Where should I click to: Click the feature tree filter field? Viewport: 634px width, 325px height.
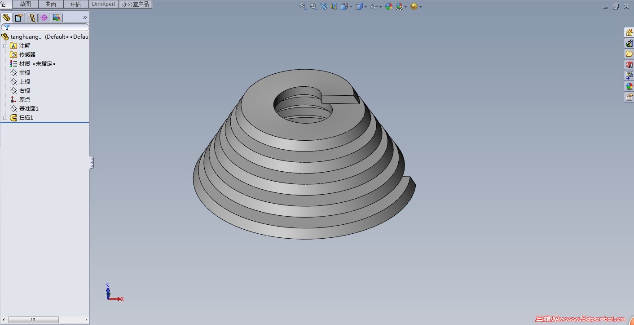pyautogui.click(x=45, y=27)
